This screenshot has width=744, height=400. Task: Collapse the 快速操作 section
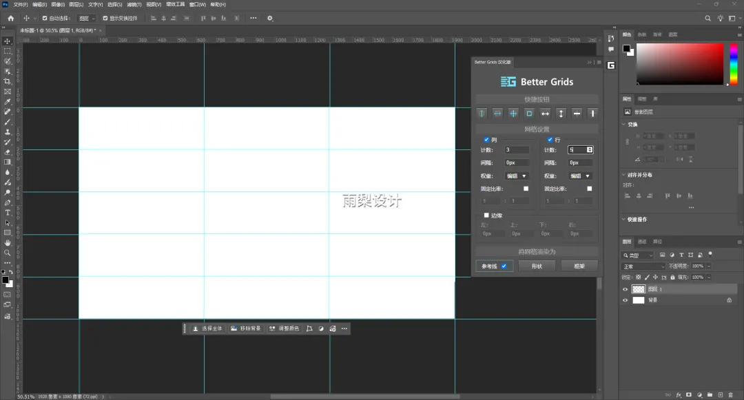tap(624, 220)
